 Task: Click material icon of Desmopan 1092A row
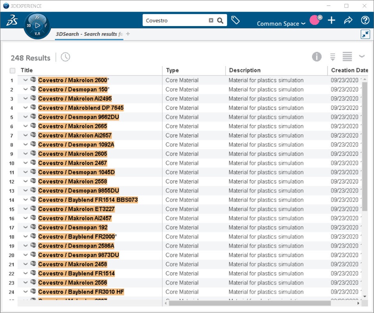click(34, 144)
